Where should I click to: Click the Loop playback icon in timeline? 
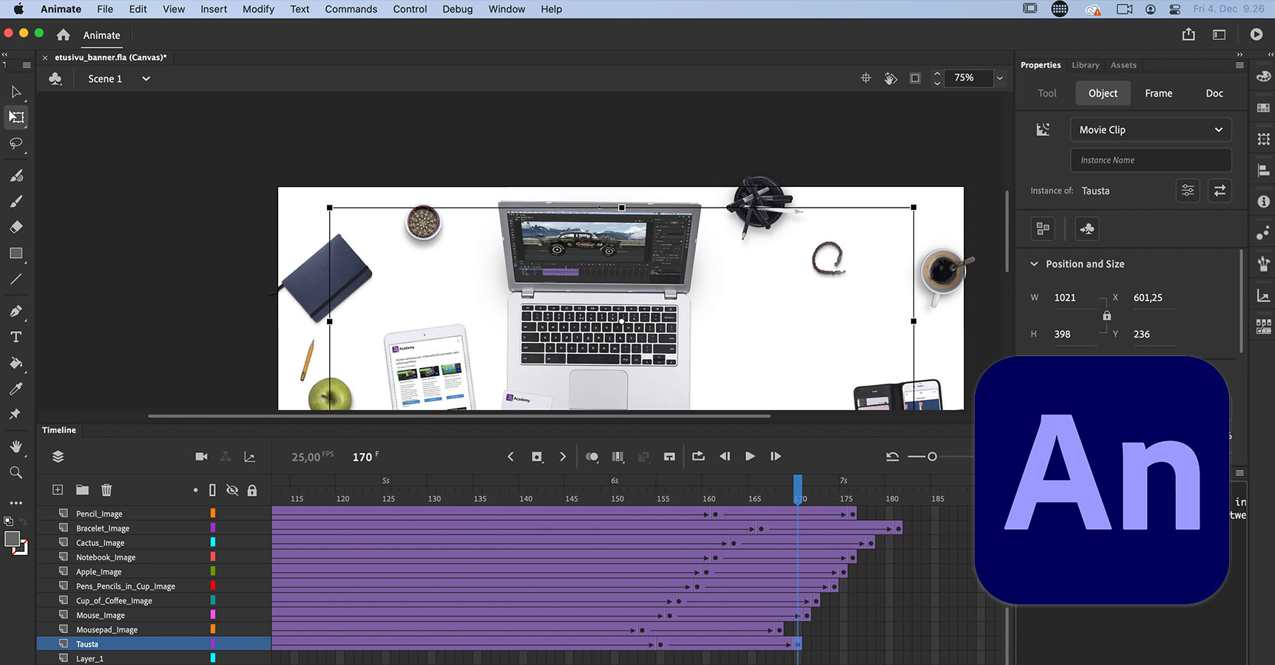pos(698,456)
